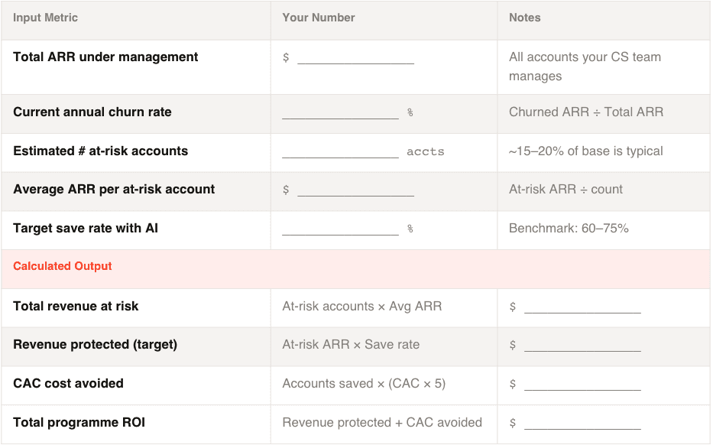Select the Target save rate percentage blank
Screen dimensions: 713x445
[340, 229]
